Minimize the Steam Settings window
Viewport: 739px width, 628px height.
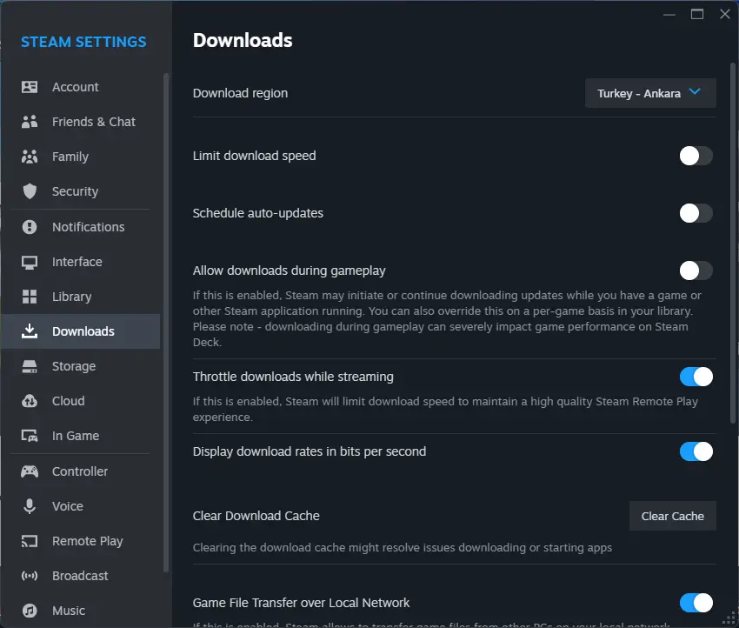(x=669, y=15)
